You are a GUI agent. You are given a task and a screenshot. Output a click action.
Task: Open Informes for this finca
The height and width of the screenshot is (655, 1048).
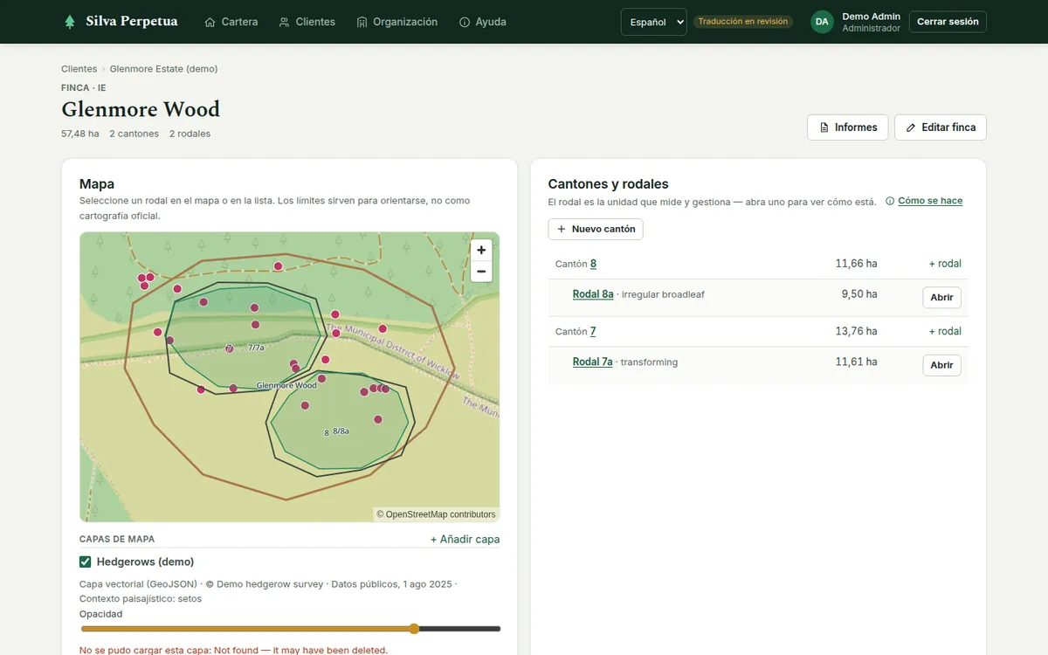point(848,128)
